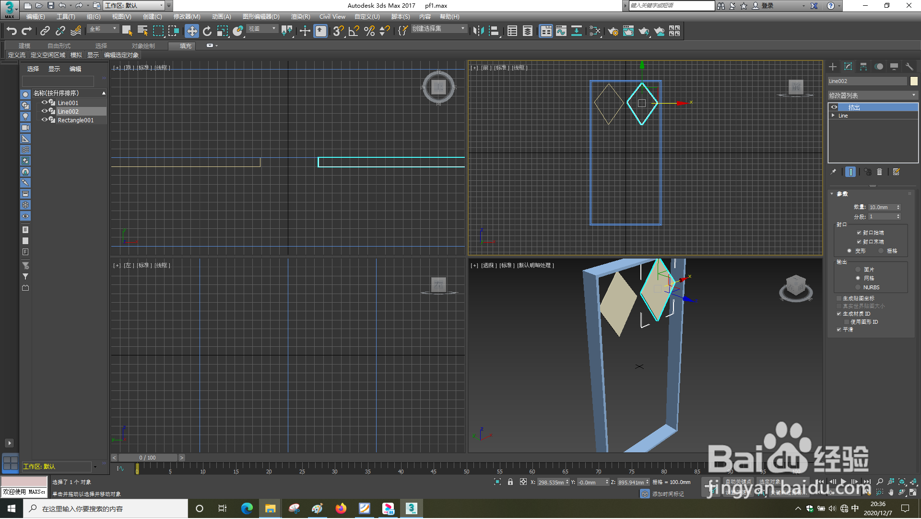The width and height of the screenshot is (921, 519).
Task: Open the 修改器(M) menu
Action: coord(187,17)
